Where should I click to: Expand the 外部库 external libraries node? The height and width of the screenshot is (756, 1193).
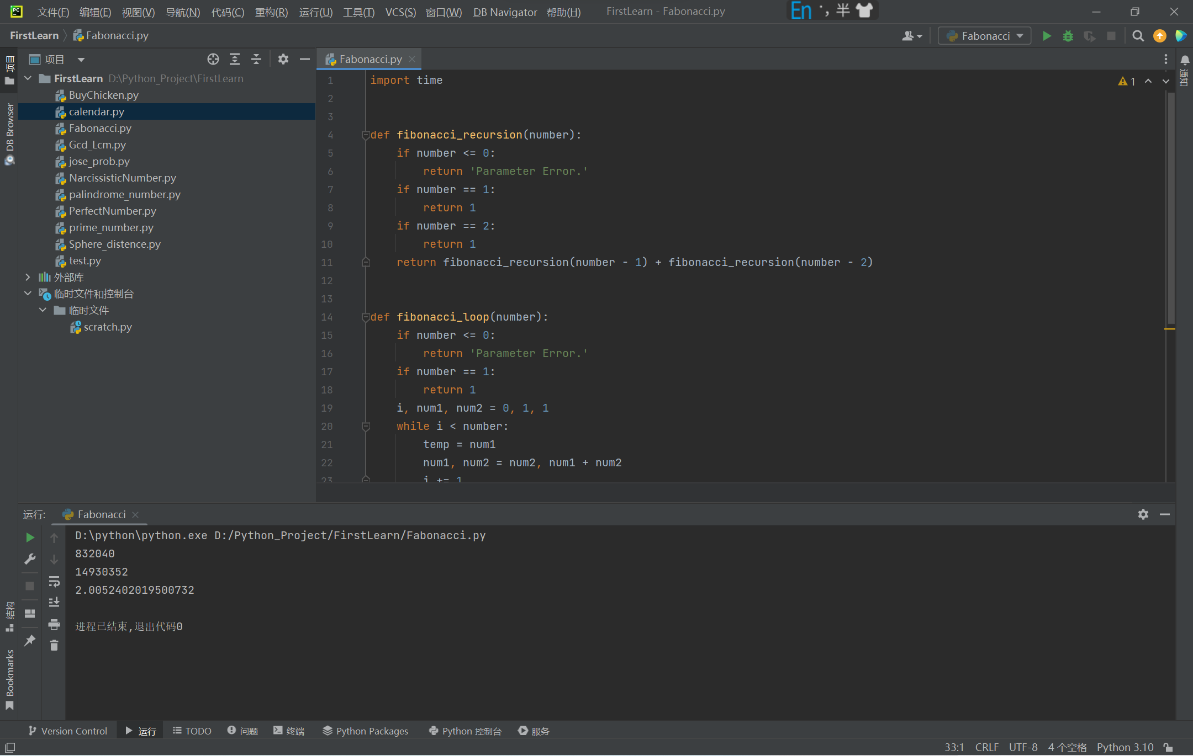click(28, 277)
